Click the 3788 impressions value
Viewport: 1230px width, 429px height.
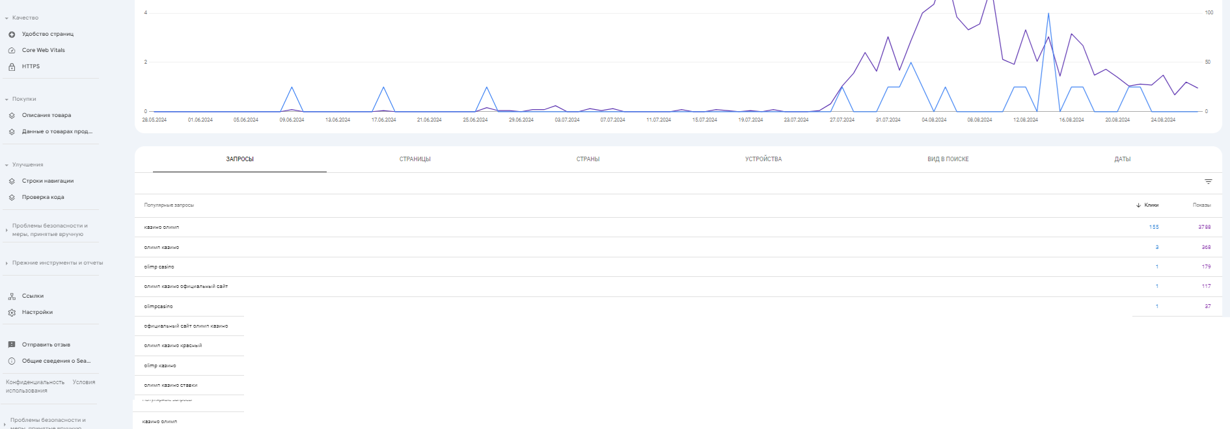1205,227
